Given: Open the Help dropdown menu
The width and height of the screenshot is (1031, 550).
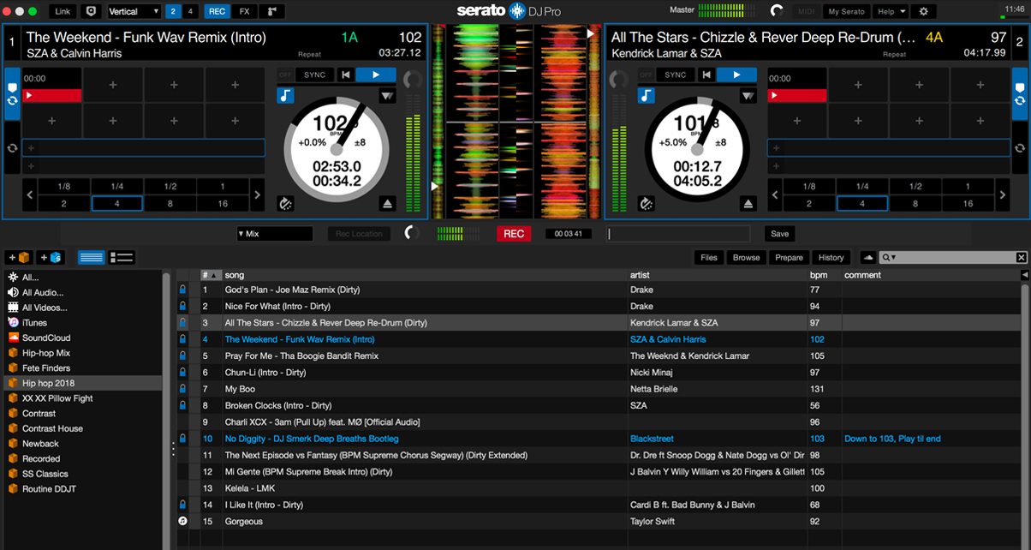Looking at the screenshot, I should 890,11.
